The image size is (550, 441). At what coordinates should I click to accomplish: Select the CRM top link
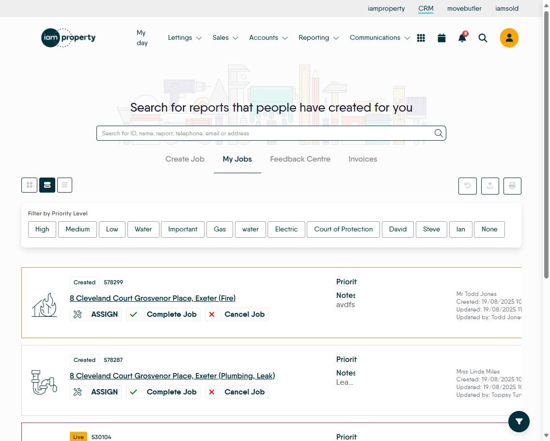(x=426, y=8)
